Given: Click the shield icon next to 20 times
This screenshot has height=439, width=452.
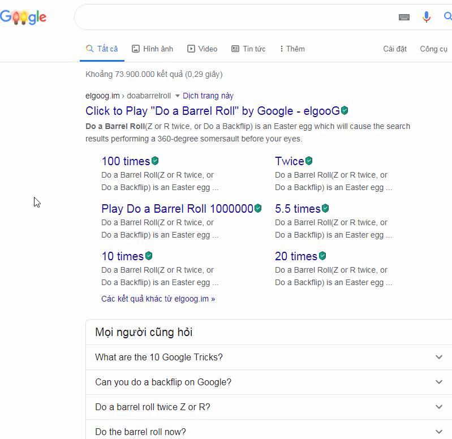Looking at the screenshot, I should click(x=322, y=256).
